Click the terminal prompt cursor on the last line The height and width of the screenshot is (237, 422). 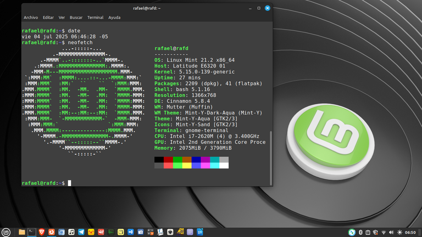click(x=69, y=183)
